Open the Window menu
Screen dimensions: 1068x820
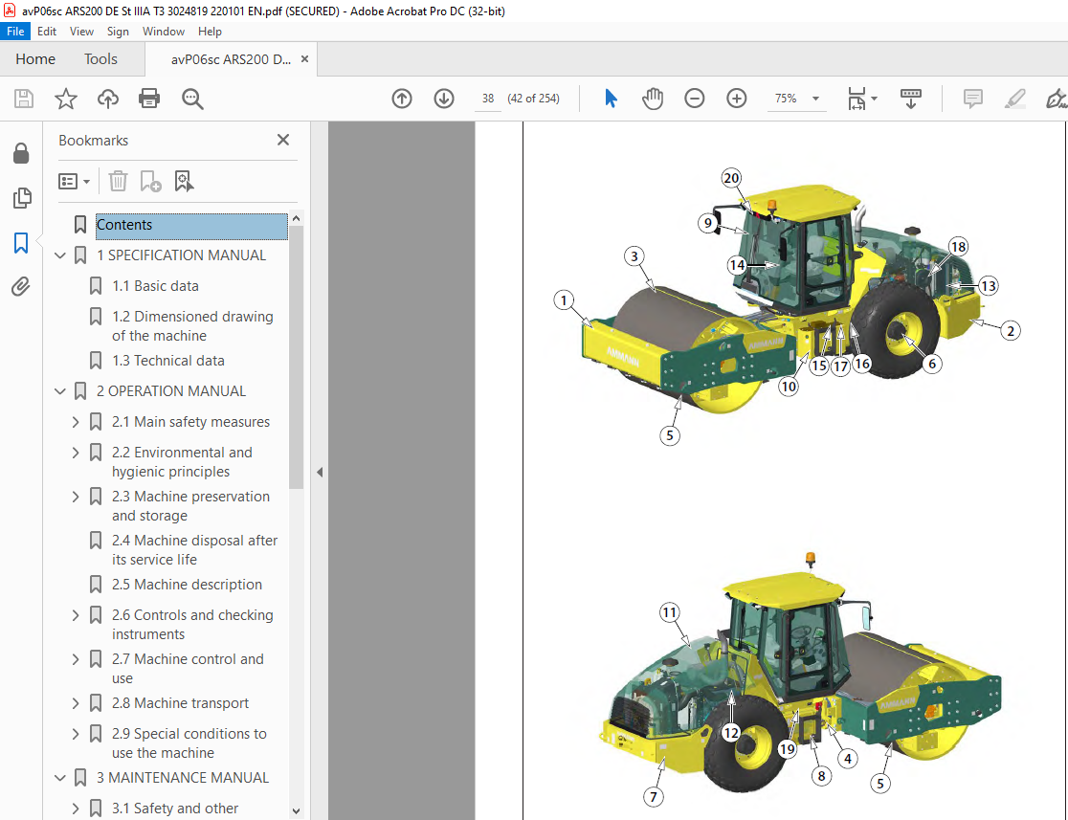(x=164, y=32)
